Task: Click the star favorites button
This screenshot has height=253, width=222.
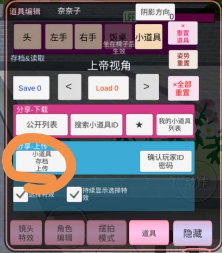Action: click(139, 124)
